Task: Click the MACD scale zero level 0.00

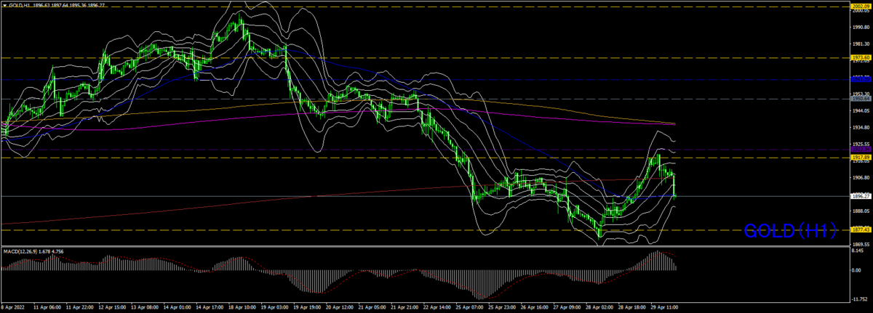Action: point(857,270)
